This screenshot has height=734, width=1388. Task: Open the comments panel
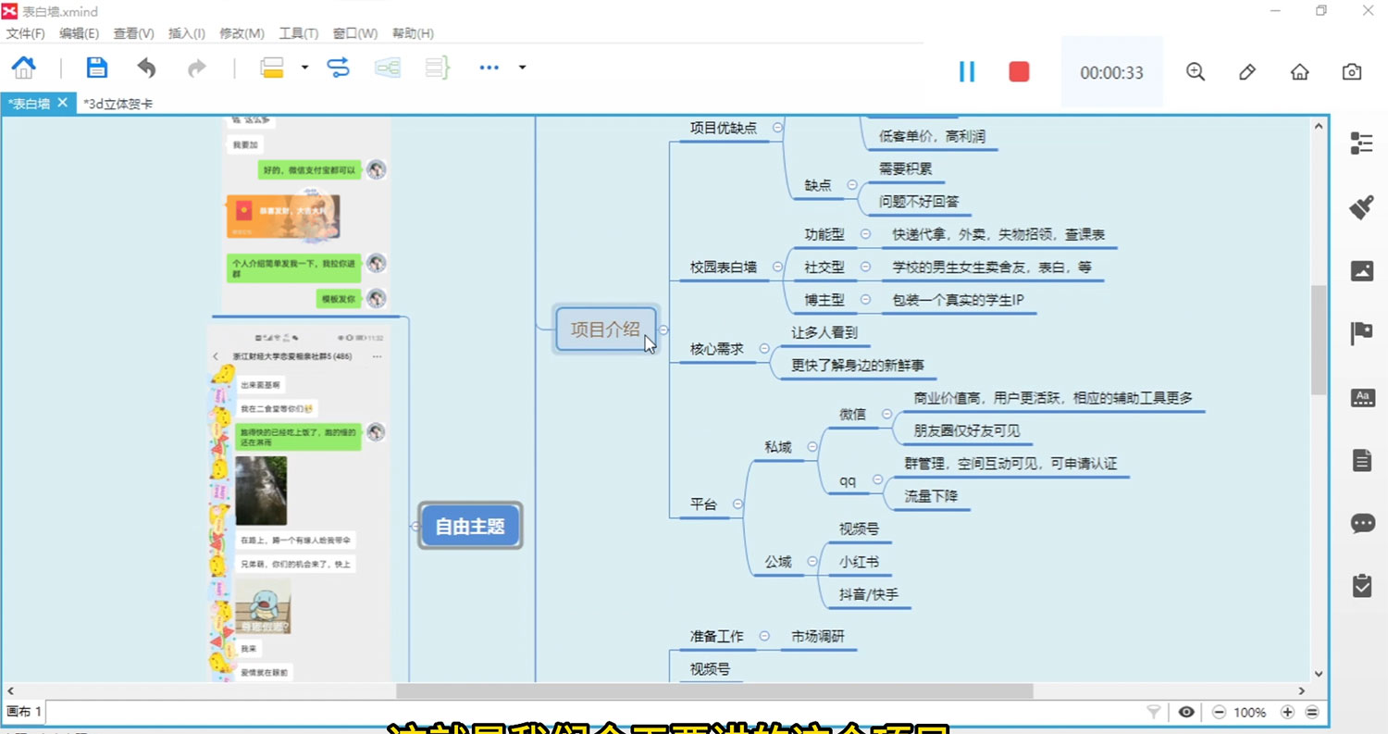pyautogui.click(x=1362, y=523)
